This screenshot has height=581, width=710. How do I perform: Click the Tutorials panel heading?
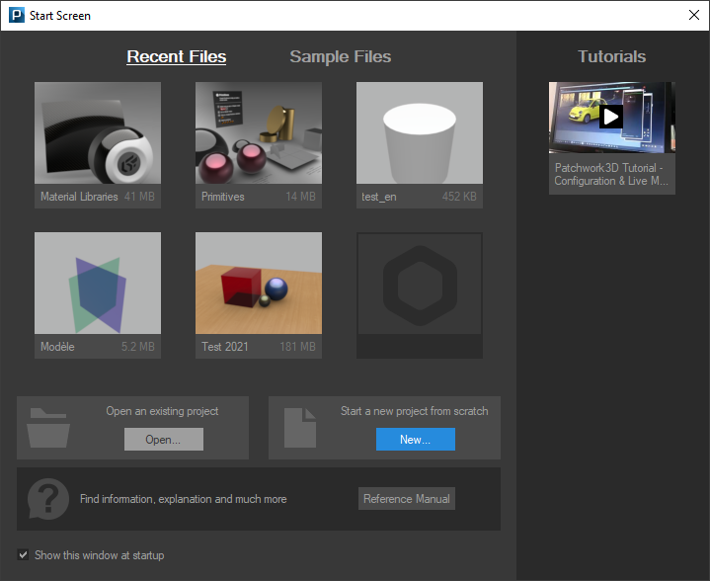[x=611, y=56]
